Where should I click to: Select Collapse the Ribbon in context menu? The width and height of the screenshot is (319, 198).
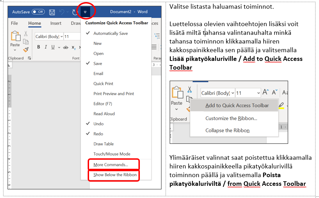tap(227, 130)
